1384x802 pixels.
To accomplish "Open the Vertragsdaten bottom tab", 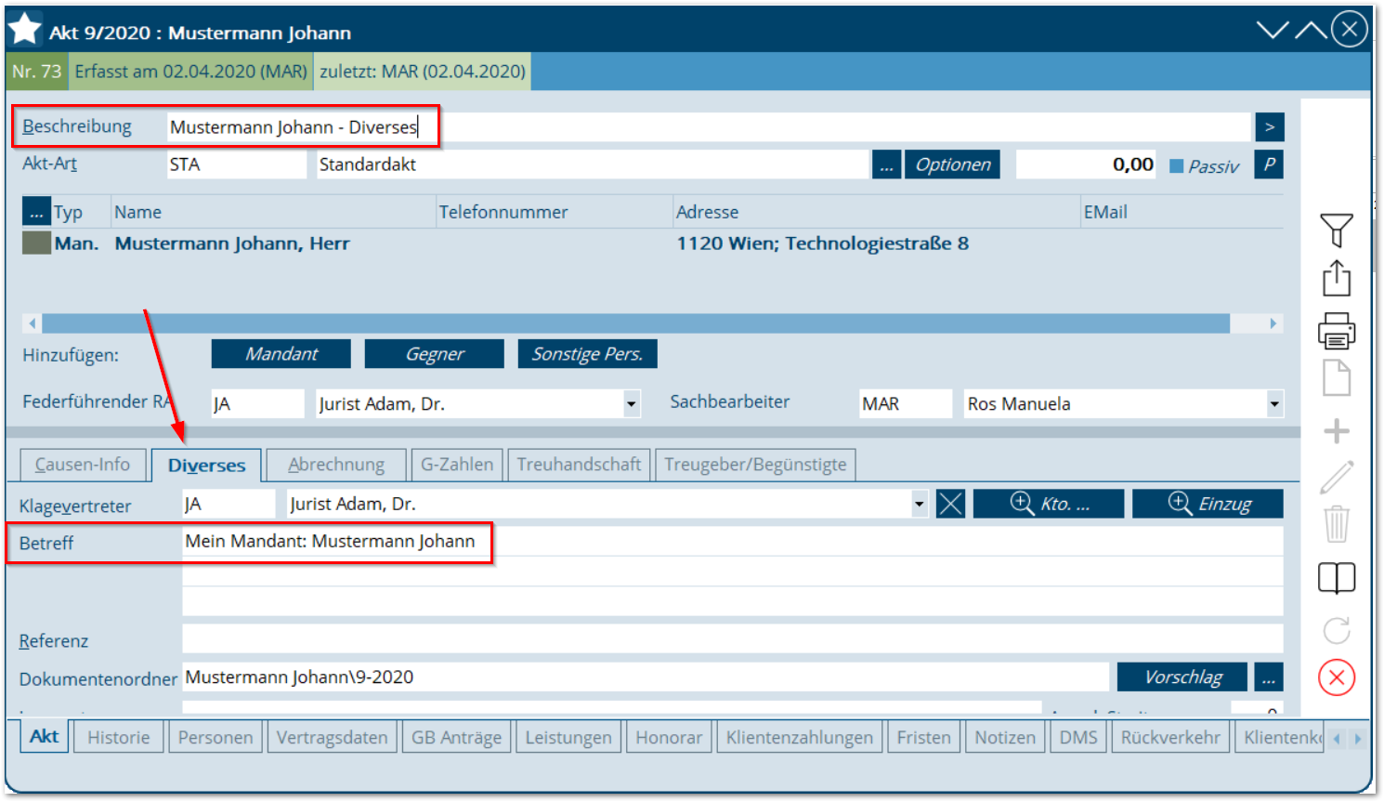I will click(332, 738).
